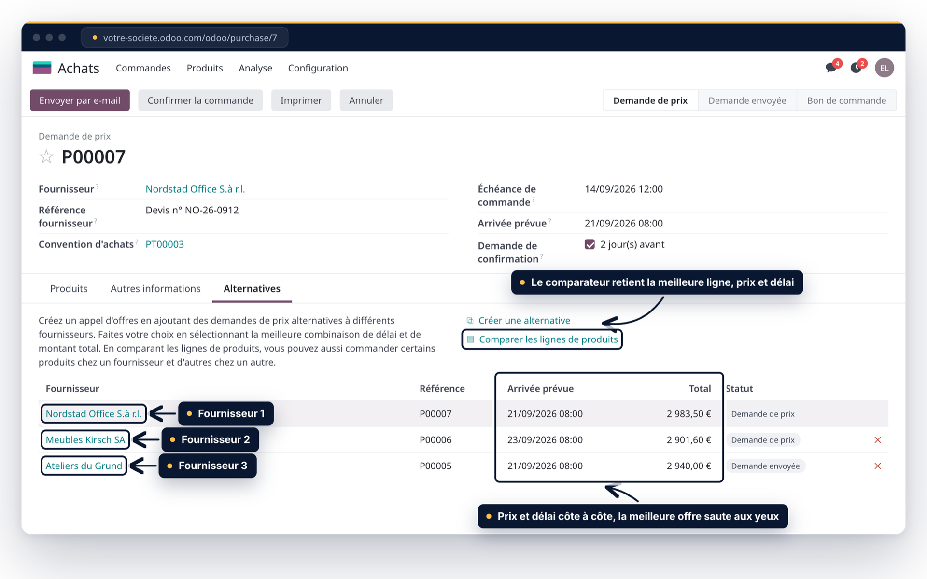Select Demande envoyée status stage
The width and height of the screenshot is (927, 579).
pyautogui.click(x=747, y=100)
